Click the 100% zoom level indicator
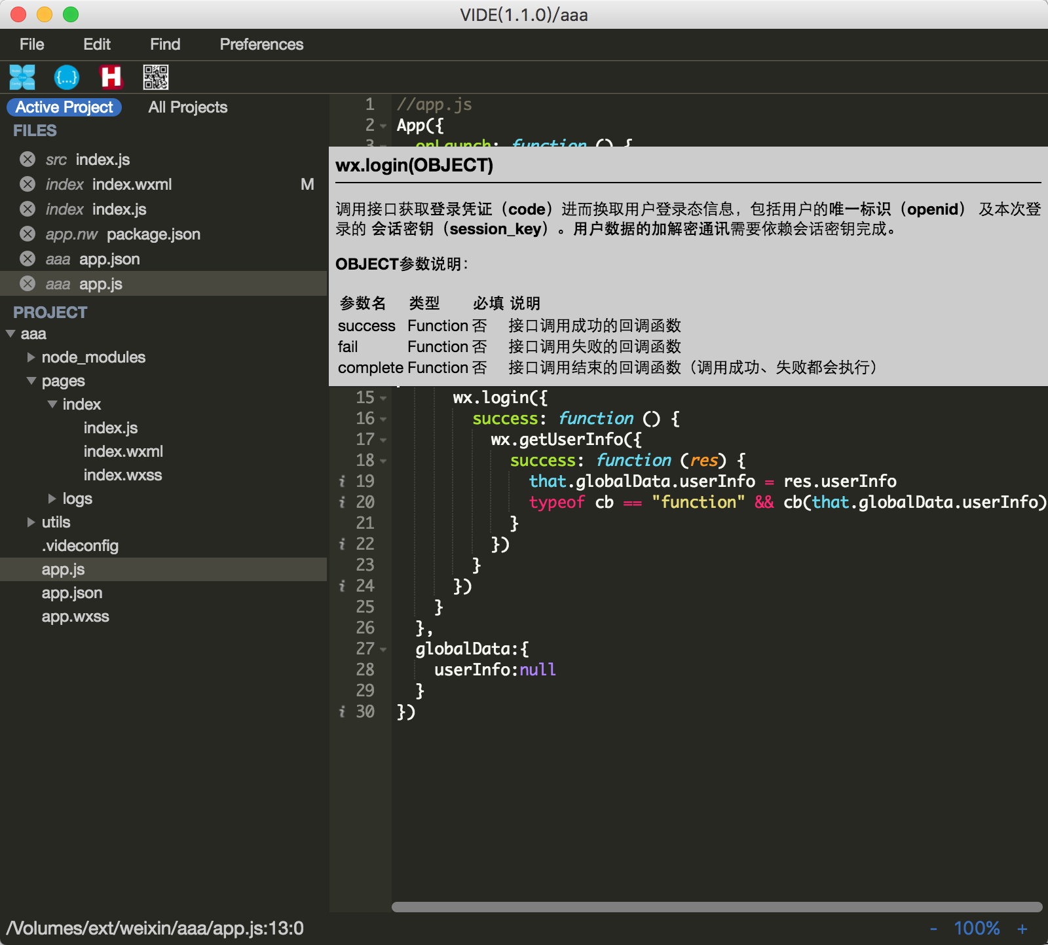 tap(977, 928)
